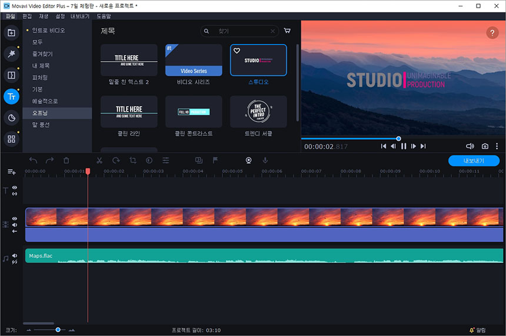Add a new track to timeline

[x=12, y=172]
